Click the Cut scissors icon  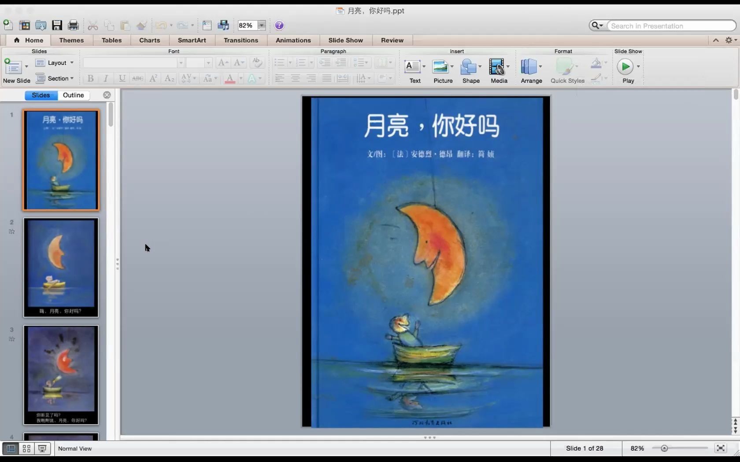tap(92, 26)
